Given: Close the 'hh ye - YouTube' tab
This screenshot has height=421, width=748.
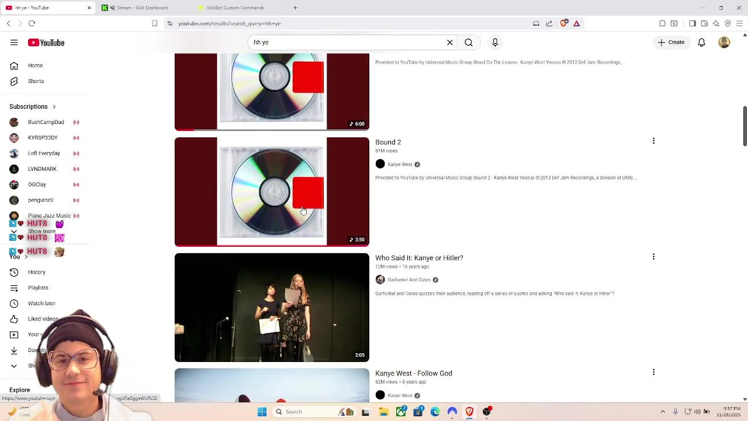Looking at the screenshot, I should click(89, 8).
